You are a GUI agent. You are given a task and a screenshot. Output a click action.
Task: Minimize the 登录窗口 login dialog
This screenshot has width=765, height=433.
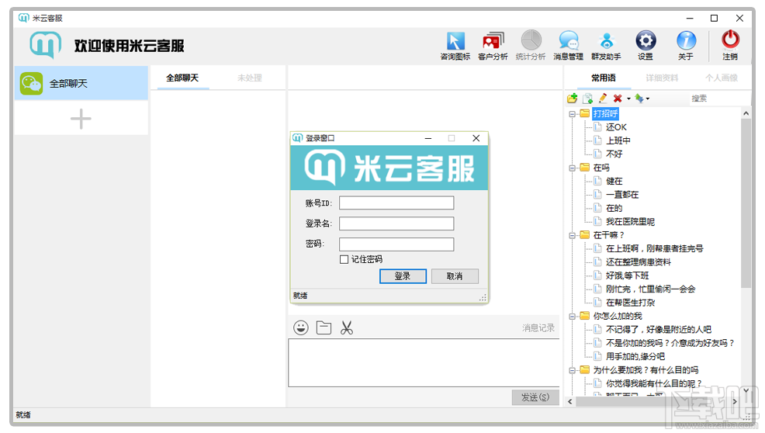427,139
